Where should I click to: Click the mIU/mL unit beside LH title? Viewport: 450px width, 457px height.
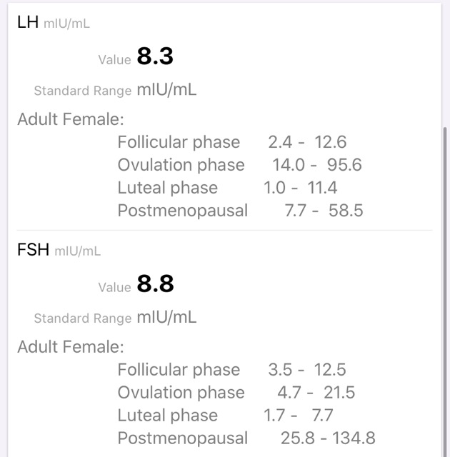point(66,24)
